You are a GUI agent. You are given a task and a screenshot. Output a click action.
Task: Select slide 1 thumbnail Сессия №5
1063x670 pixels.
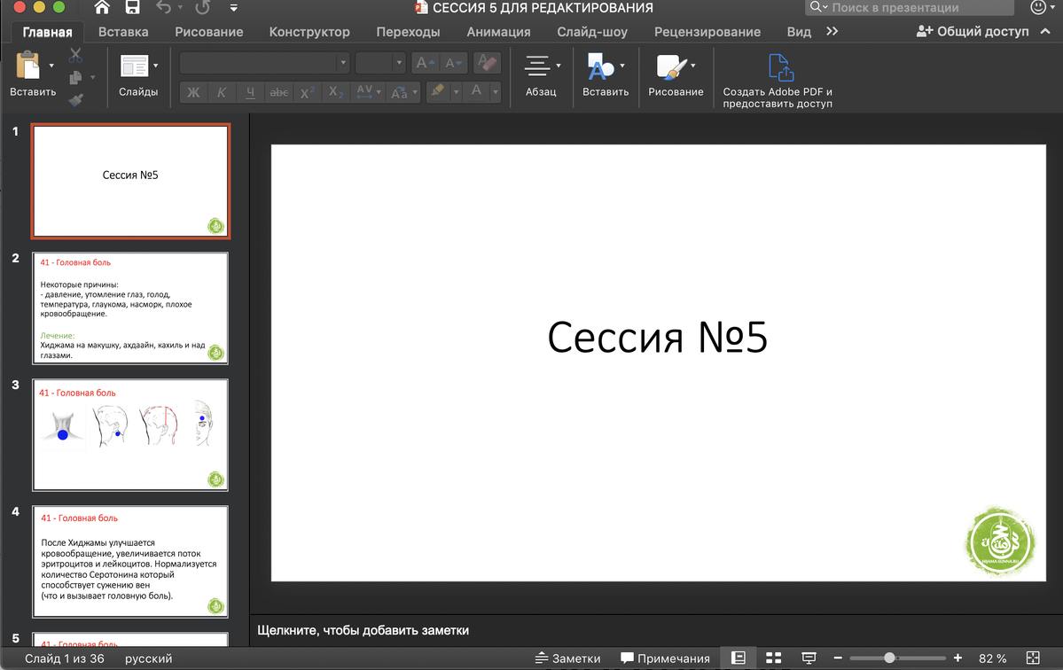pos(130,181)
